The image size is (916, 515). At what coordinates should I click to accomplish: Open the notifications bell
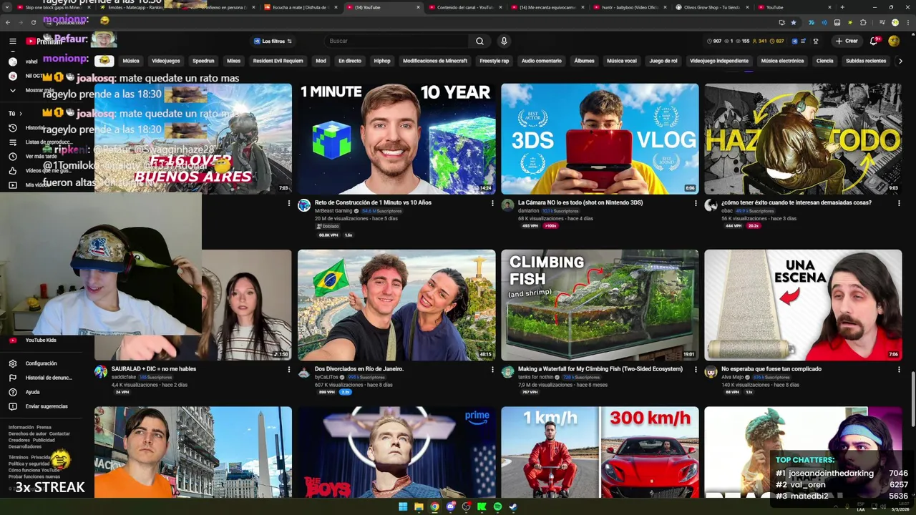874,41
